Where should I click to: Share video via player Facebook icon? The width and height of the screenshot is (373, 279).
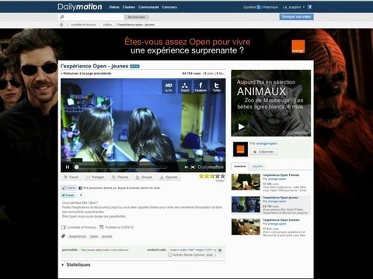[x=200, y=87]
